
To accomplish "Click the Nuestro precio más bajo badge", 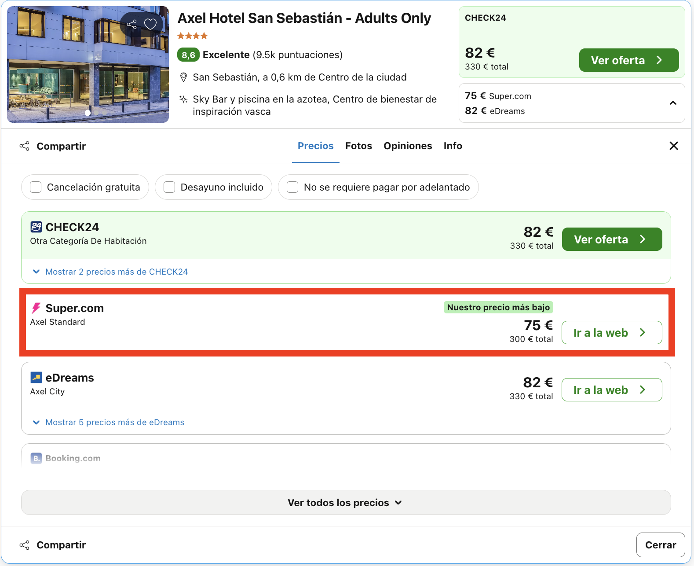I will [498, 307].
